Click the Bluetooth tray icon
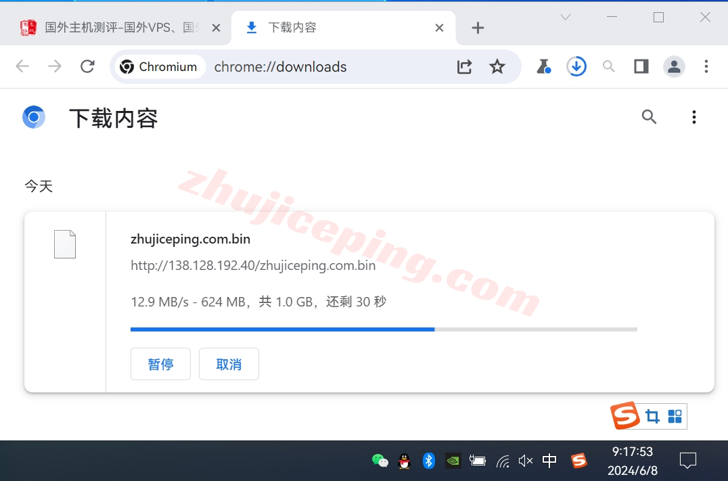Image resolution: width=728 pixels, height=481 pixels. tap(428, 461)
